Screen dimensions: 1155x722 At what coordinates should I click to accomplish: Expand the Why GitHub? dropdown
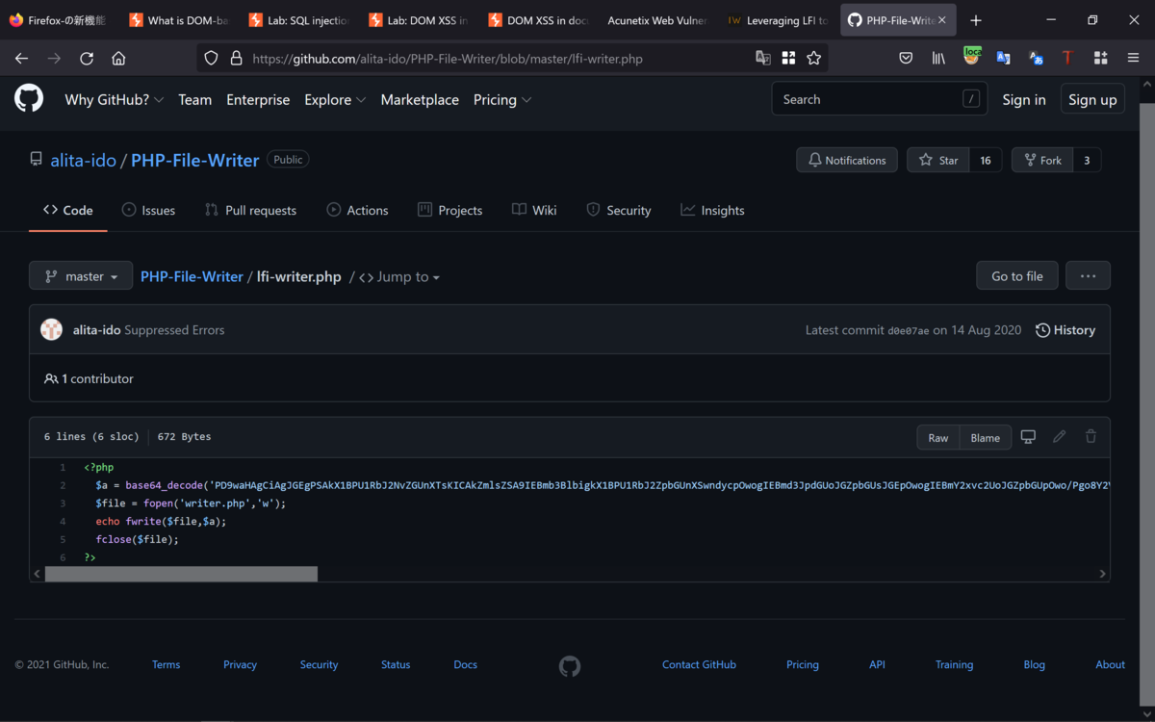point(114,99)
